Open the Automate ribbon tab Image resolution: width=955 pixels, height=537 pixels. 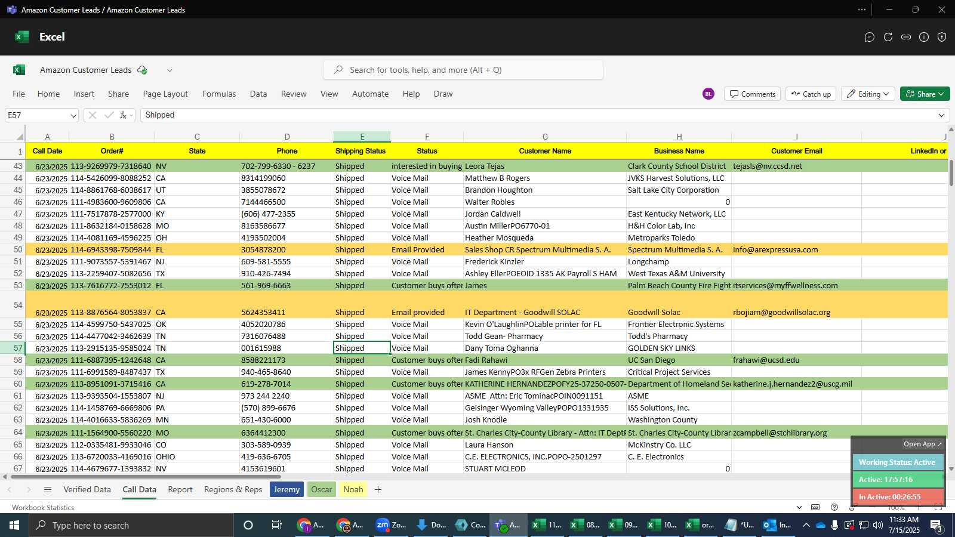(x=370, y=94)
